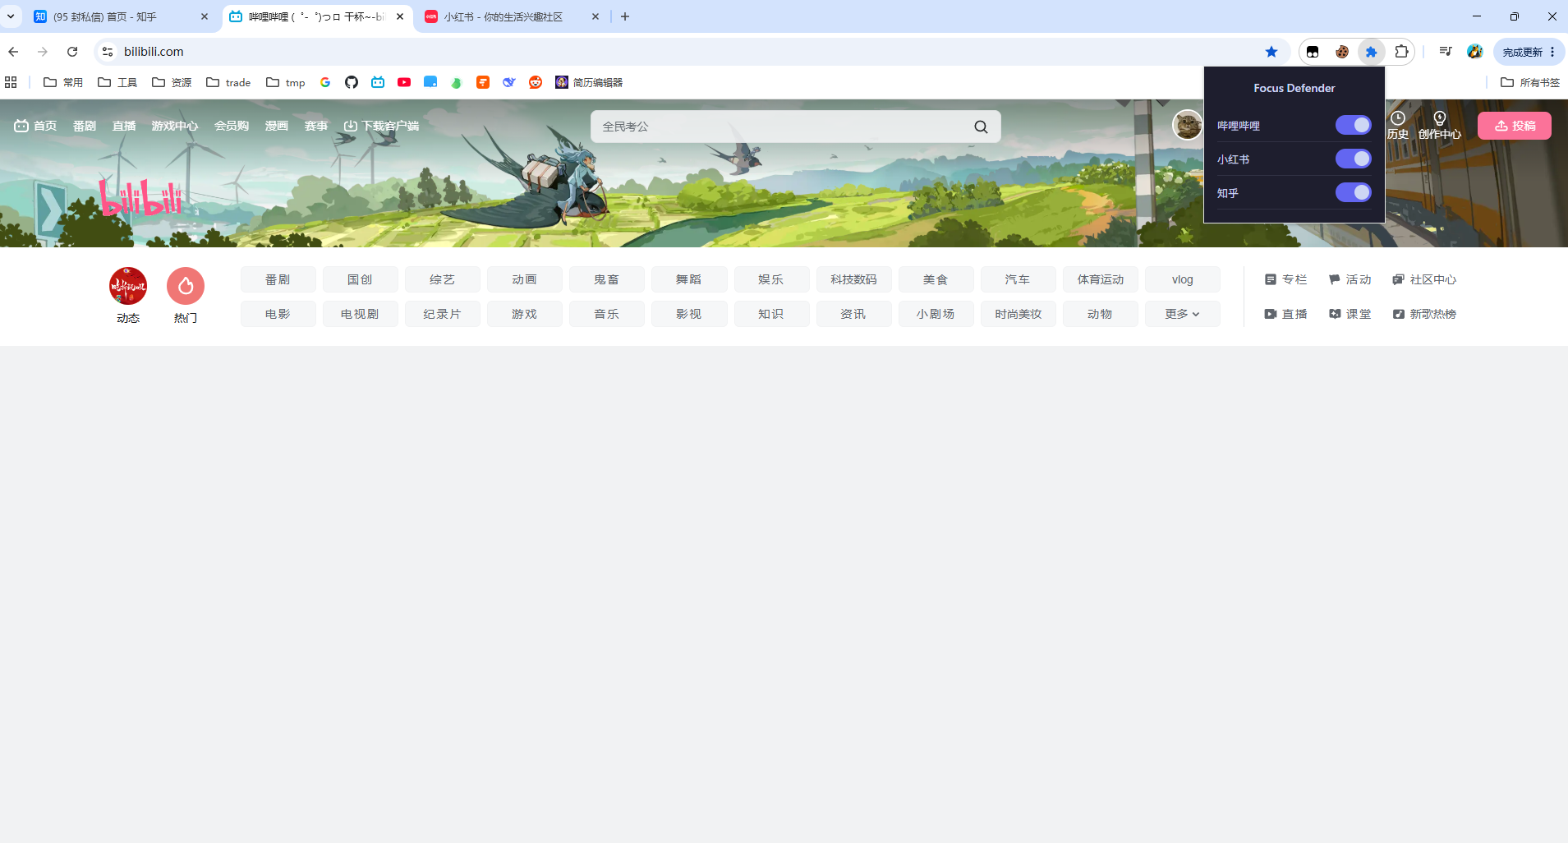The image size is (1568, 843).
Task: Toggle the 哔哩哔哩 switch off
Action: 1353,125
